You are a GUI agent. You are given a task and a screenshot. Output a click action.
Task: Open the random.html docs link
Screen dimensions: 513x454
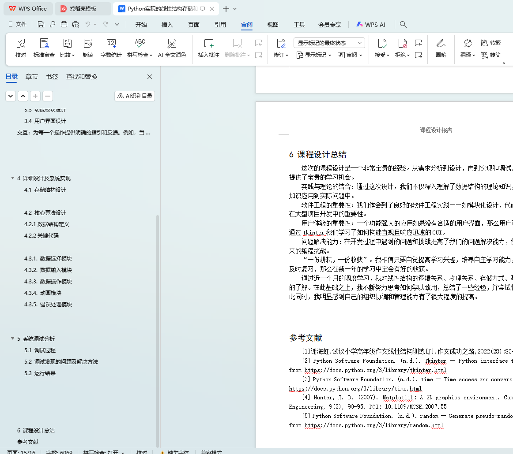(x=374, y=425)
